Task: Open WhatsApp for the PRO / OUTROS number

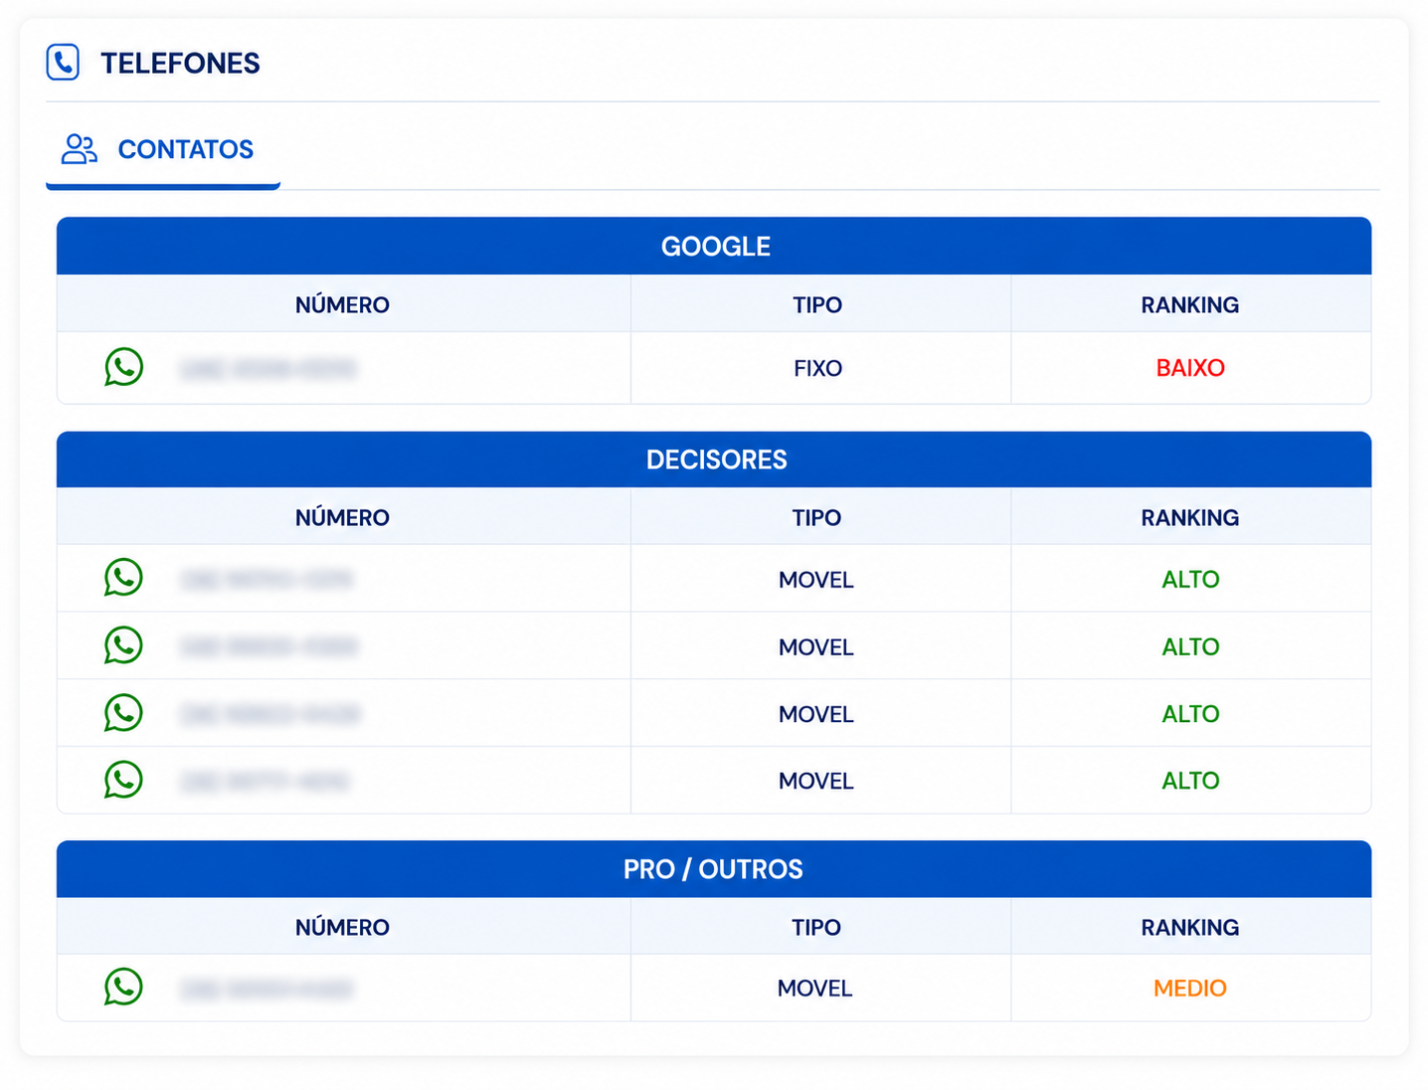Action: 124,987
